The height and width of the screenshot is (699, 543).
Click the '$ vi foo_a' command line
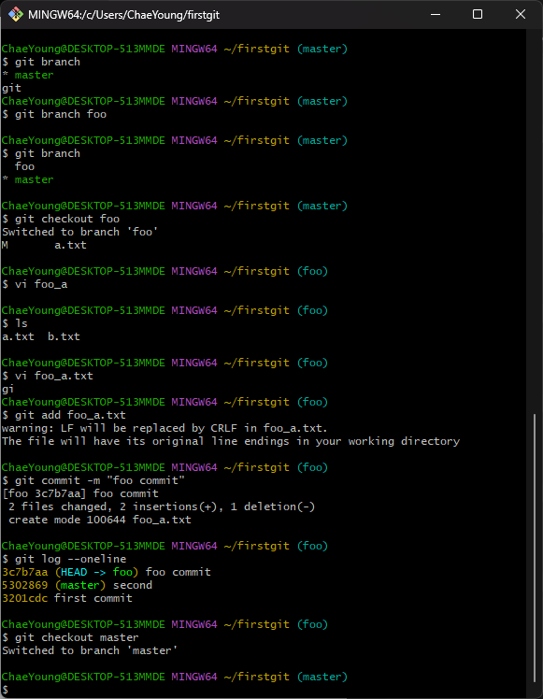(x=35, y=284)
